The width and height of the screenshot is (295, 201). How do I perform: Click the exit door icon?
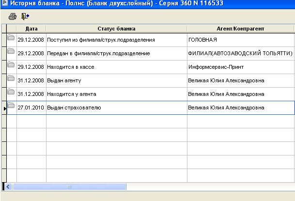25,16
